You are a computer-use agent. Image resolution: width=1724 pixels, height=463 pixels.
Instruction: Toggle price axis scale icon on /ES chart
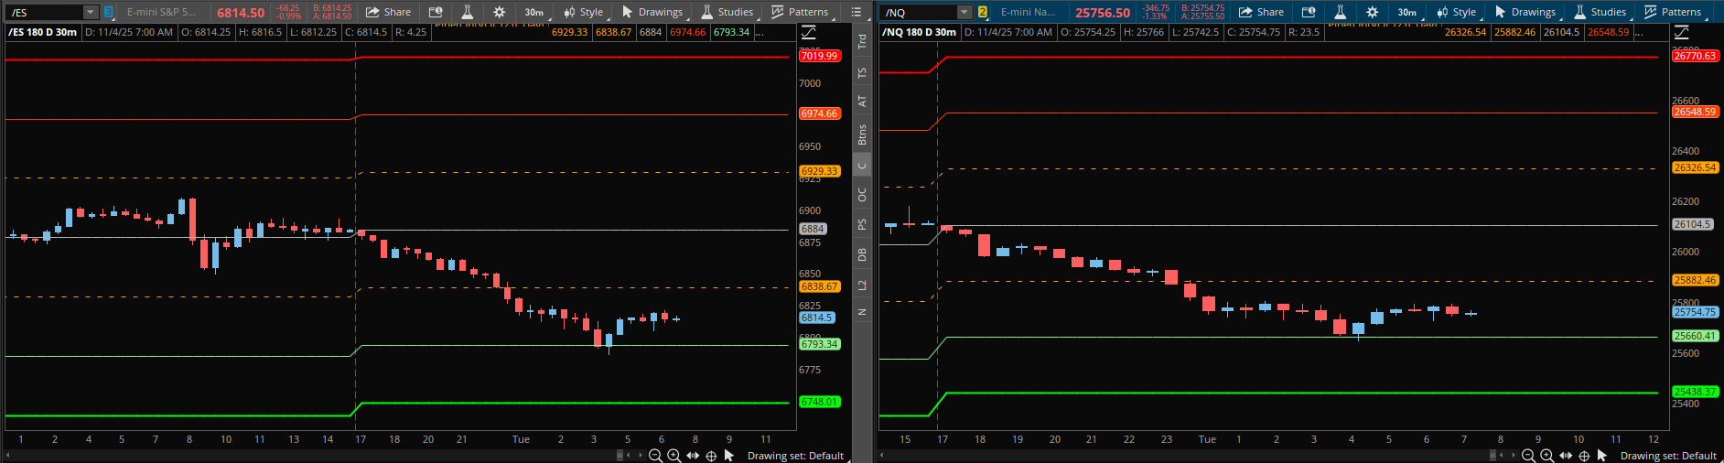coord(809,32)
